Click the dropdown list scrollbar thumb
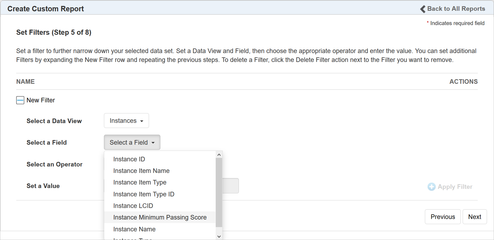This screenshot has height=240, width=494. [x=219, y=192]
